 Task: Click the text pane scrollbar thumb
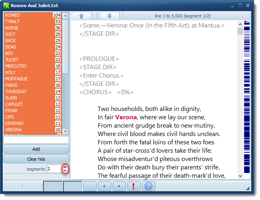[x=240, y=31]
